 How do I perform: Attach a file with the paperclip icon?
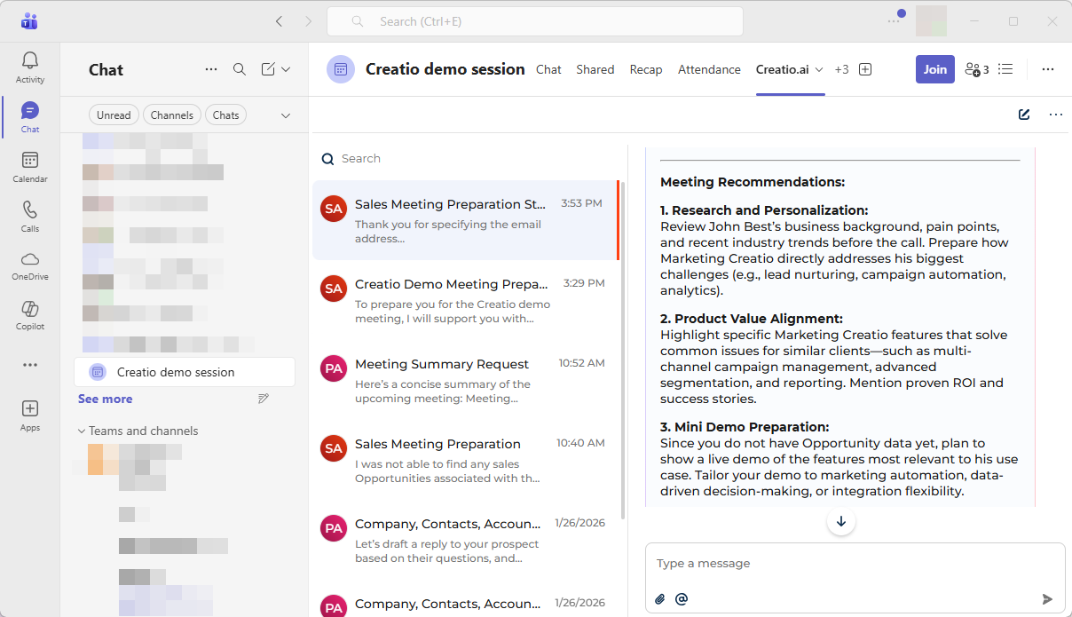[x=659, y=598]
